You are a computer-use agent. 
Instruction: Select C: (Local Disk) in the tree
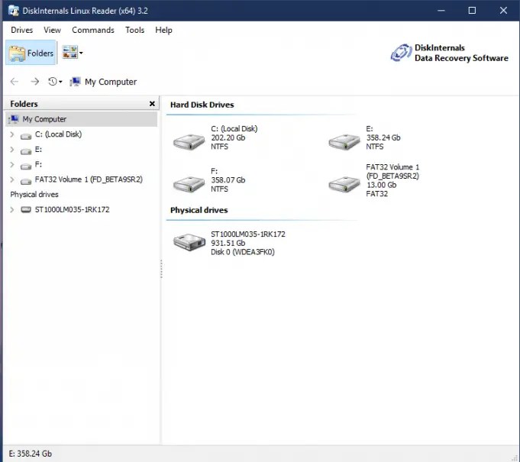pos(58,134)
